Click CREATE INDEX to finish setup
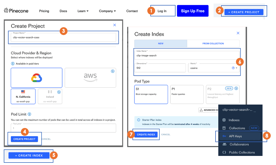 (146, 134)
